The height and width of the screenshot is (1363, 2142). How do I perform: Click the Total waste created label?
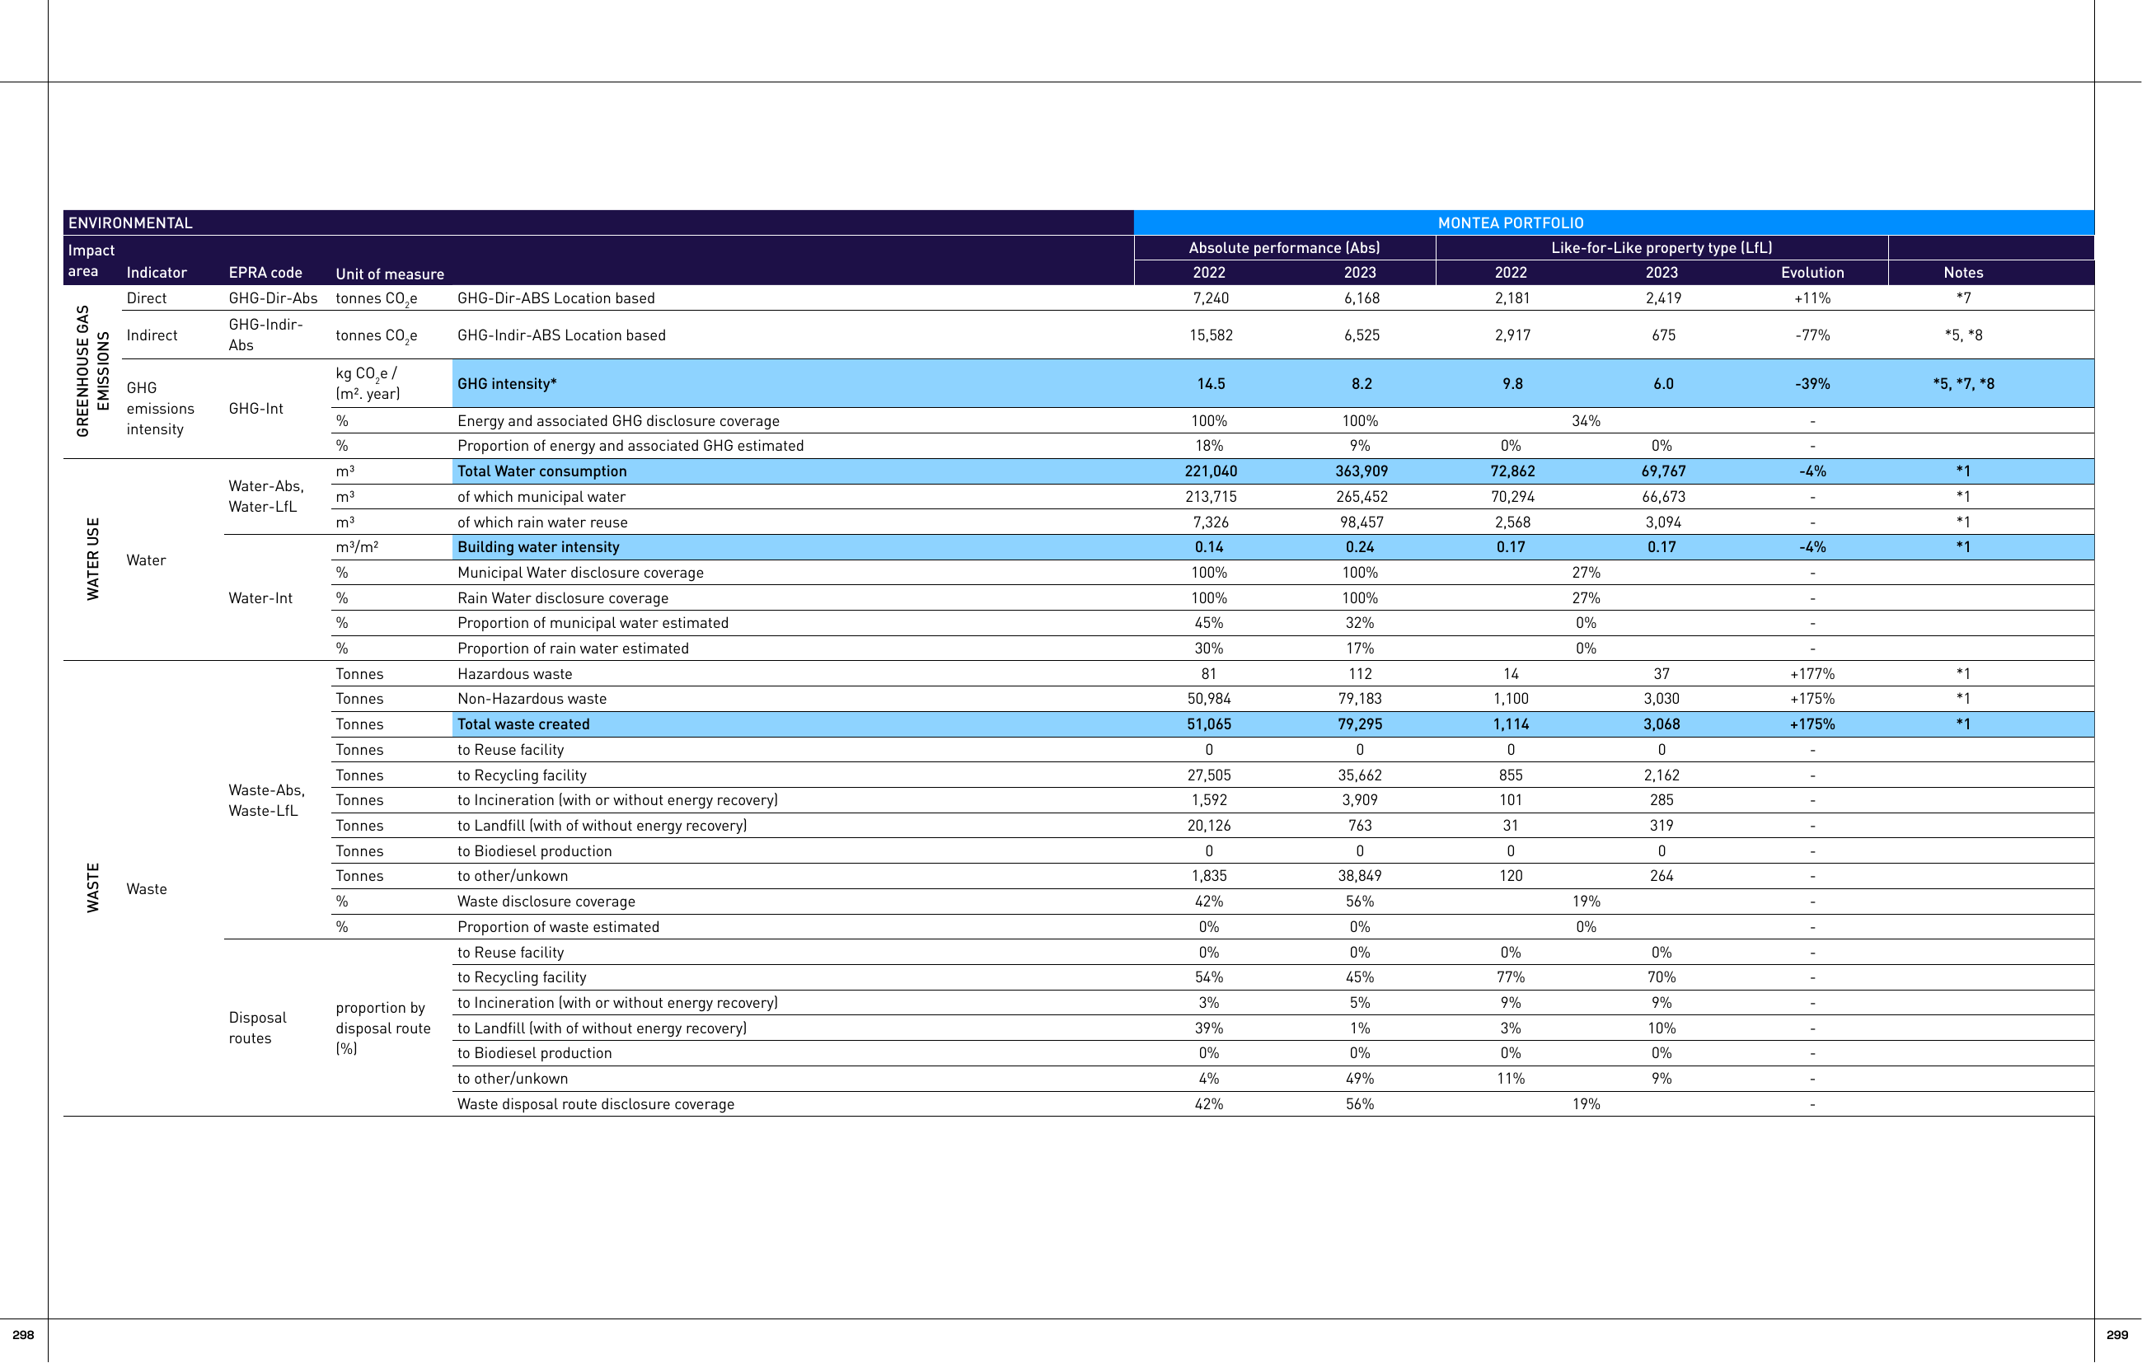pos(523,725)
